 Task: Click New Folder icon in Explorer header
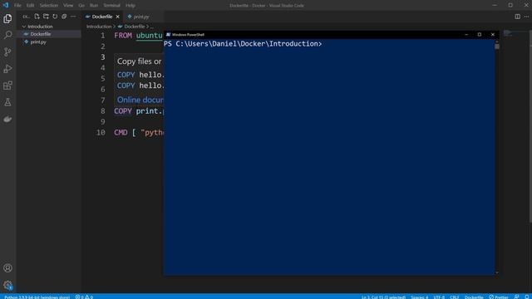point(46,17)
